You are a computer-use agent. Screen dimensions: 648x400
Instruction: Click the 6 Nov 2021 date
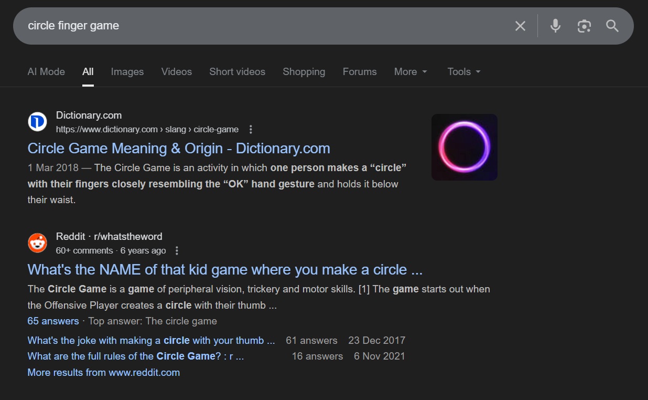click(380, 356)
